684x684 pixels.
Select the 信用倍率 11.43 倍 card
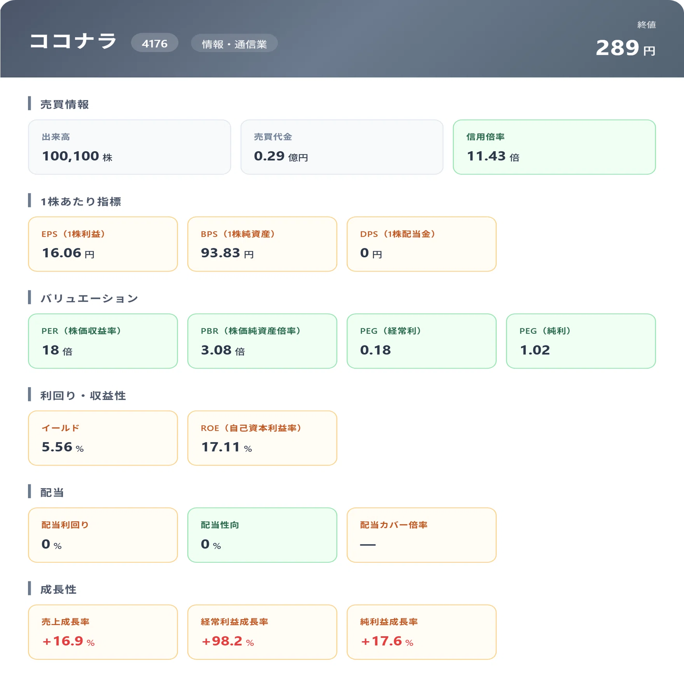point(554,147)
